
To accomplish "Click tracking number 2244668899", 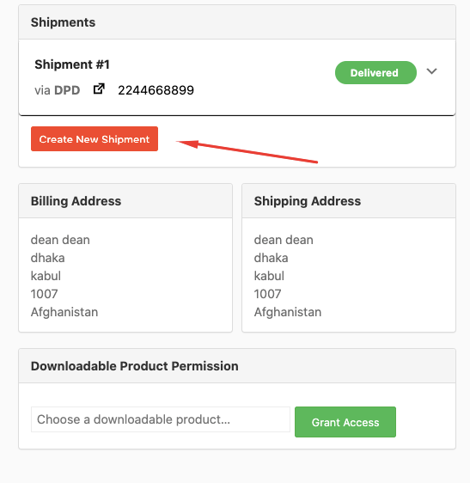I will coord(156,90).
